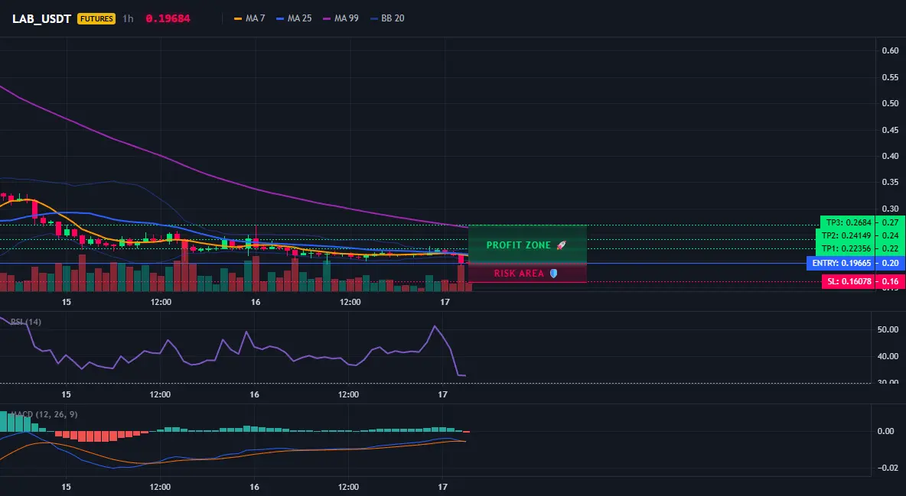This screenshot has height=496, width=906.
Task: Select the PROFIT ZONE label
Action: pyautogui.click(x=518, y=245)
